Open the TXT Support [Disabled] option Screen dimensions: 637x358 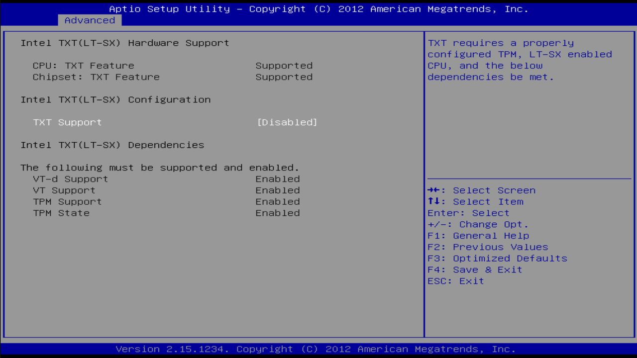287,122
